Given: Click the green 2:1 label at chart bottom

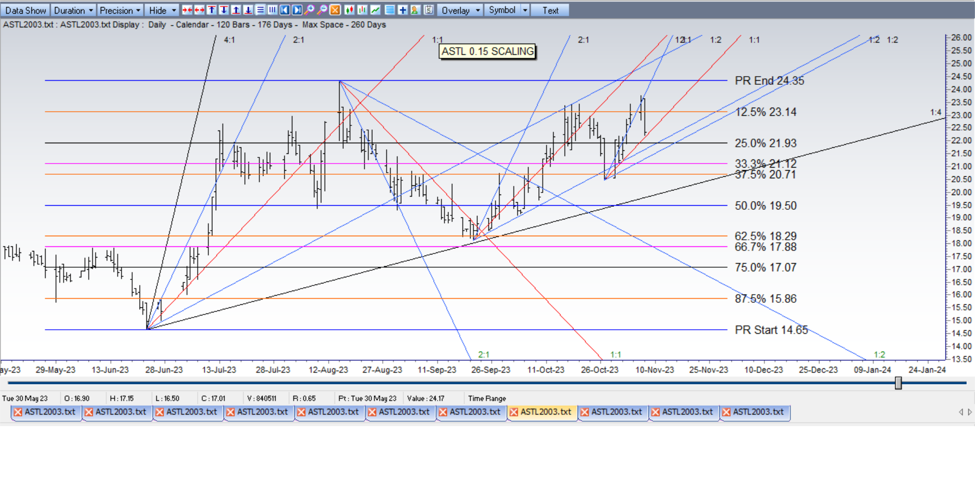Looking at the screenshot, I should point(483,355).
